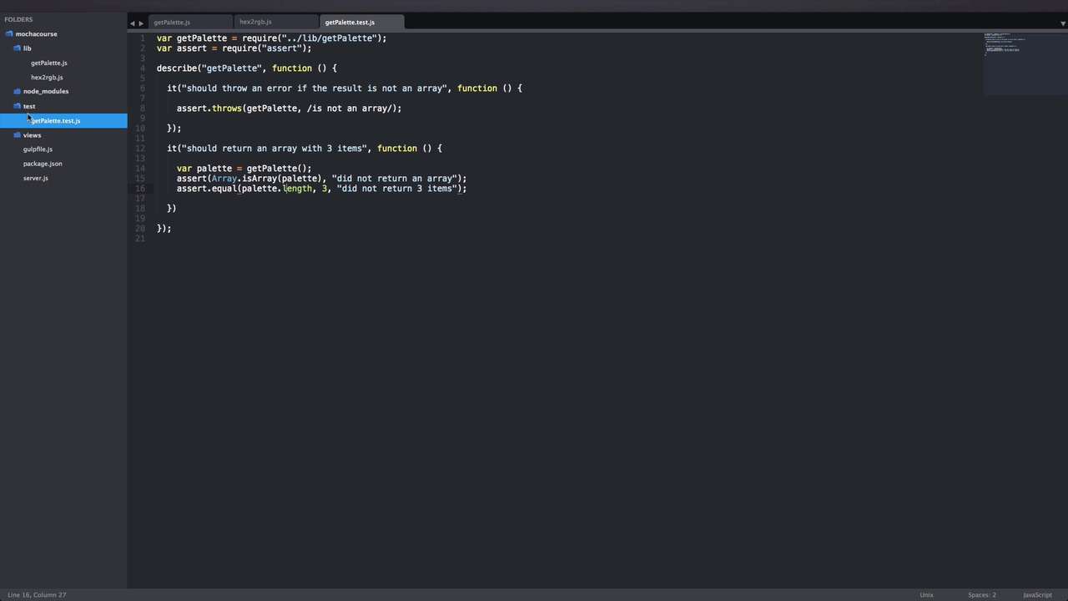Click "did not return 3 items" string
The height and width of the screenshot is (601, 1068).
pos(397,189)
